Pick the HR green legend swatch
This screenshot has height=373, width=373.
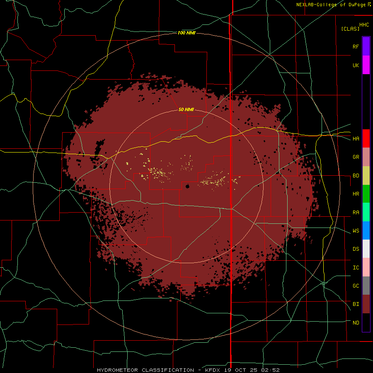click(366, 194)
